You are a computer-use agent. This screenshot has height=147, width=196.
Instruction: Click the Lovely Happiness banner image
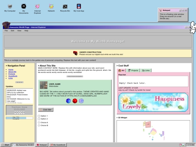153,102
